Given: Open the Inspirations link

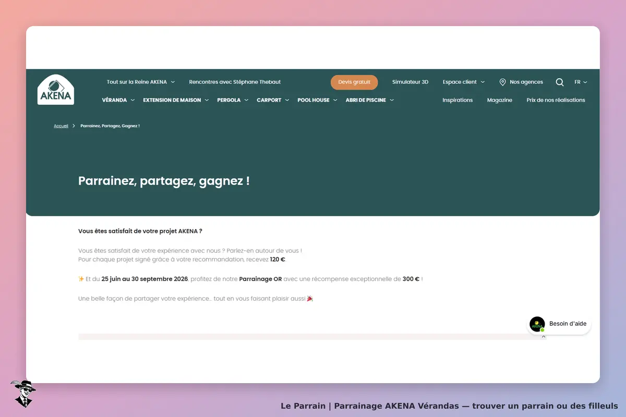Looking at the screenshot, I should 458,100.
